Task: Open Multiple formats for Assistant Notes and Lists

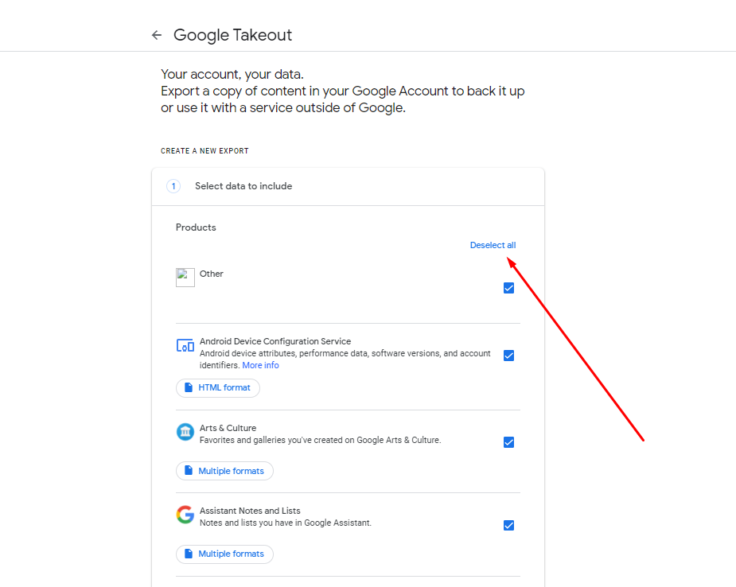Action: pyautogui.click(x=225, y=554)
